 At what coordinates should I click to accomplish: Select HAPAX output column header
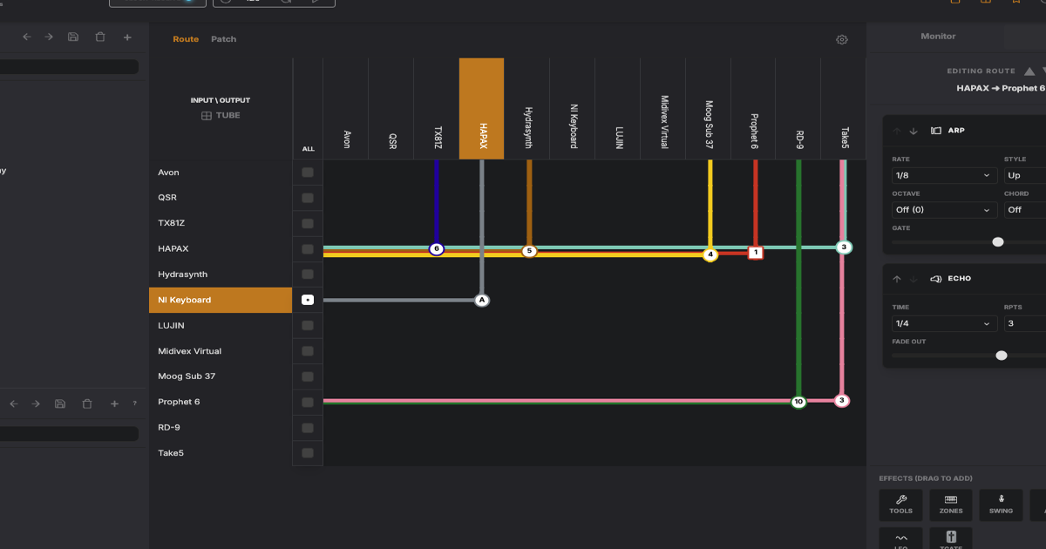(482, 109)
